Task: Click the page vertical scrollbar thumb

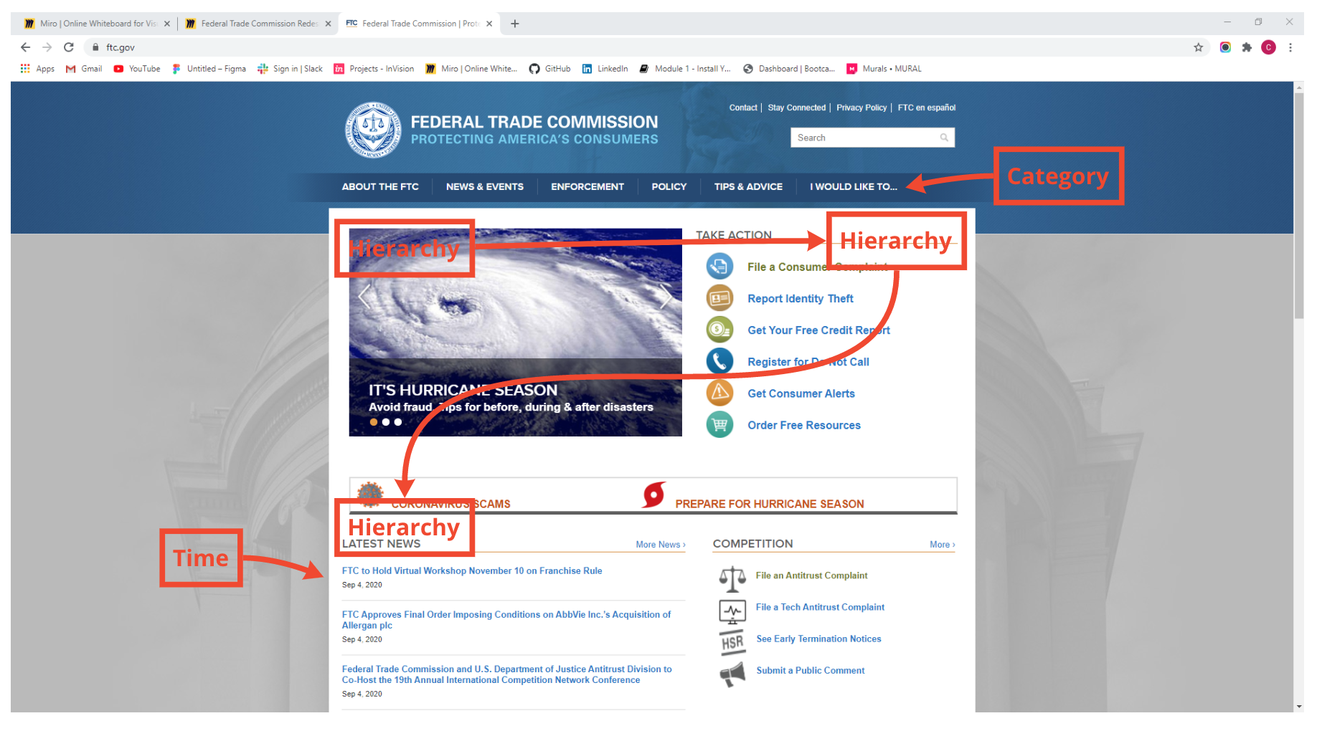Action: (1299, 206)
